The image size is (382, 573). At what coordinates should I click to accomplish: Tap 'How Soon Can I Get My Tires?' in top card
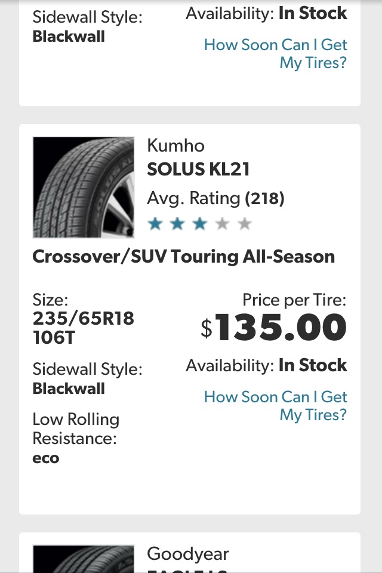click(x=275, y=54)
